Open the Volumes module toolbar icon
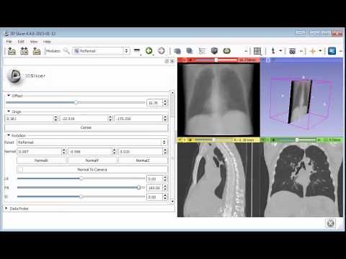This screenshot has width=346, height=259. [177, 51]
